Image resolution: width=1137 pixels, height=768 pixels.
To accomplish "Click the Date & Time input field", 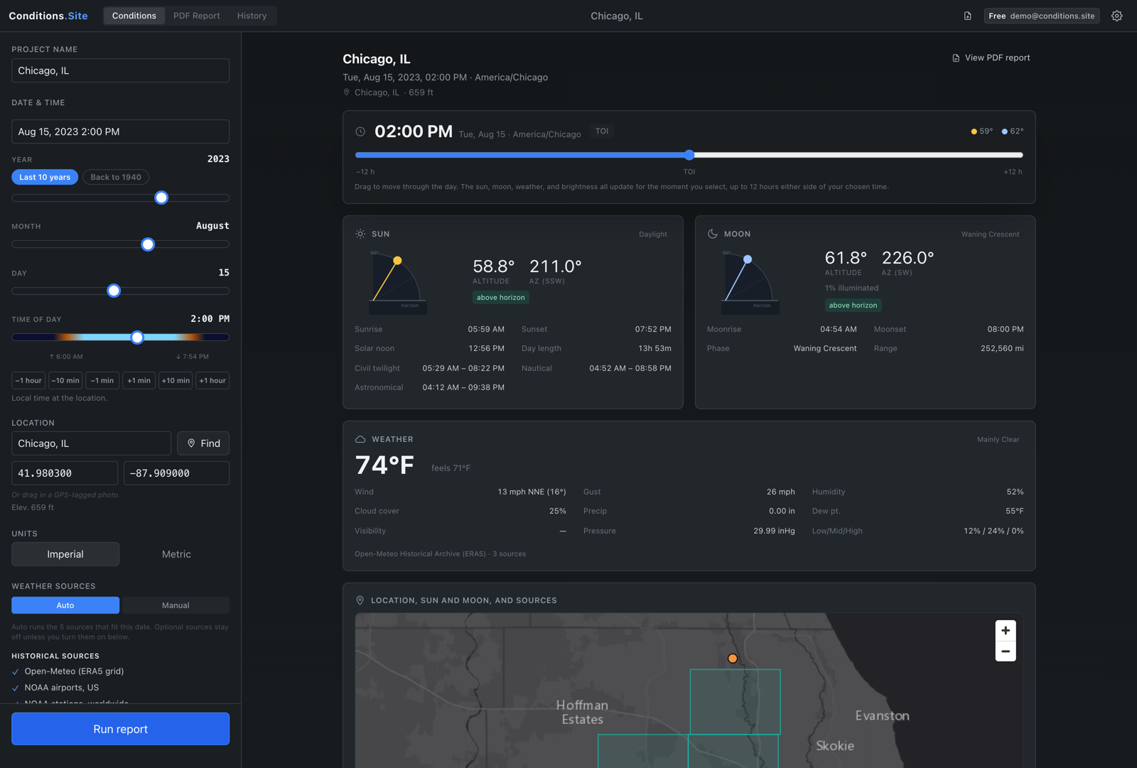I will click(x=120, y=131).
